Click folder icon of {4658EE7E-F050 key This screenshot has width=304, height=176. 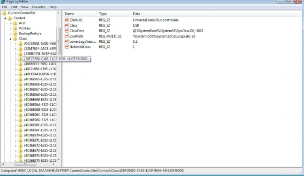[21, 64]
